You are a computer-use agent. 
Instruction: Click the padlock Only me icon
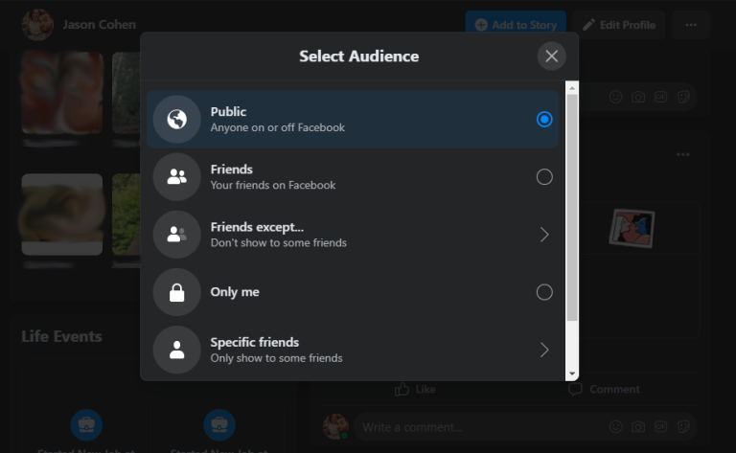pyautogui.click(x=176, y=292)
